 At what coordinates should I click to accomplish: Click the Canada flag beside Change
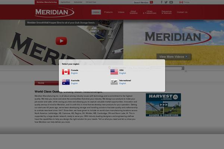coord(181,2)
